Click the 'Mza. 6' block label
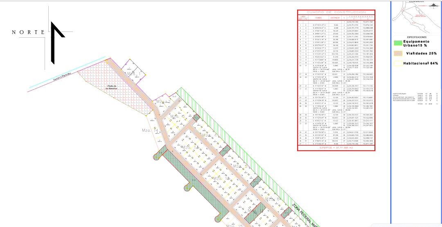This screenshot has width=442, height=227. [x=272, y=199]
